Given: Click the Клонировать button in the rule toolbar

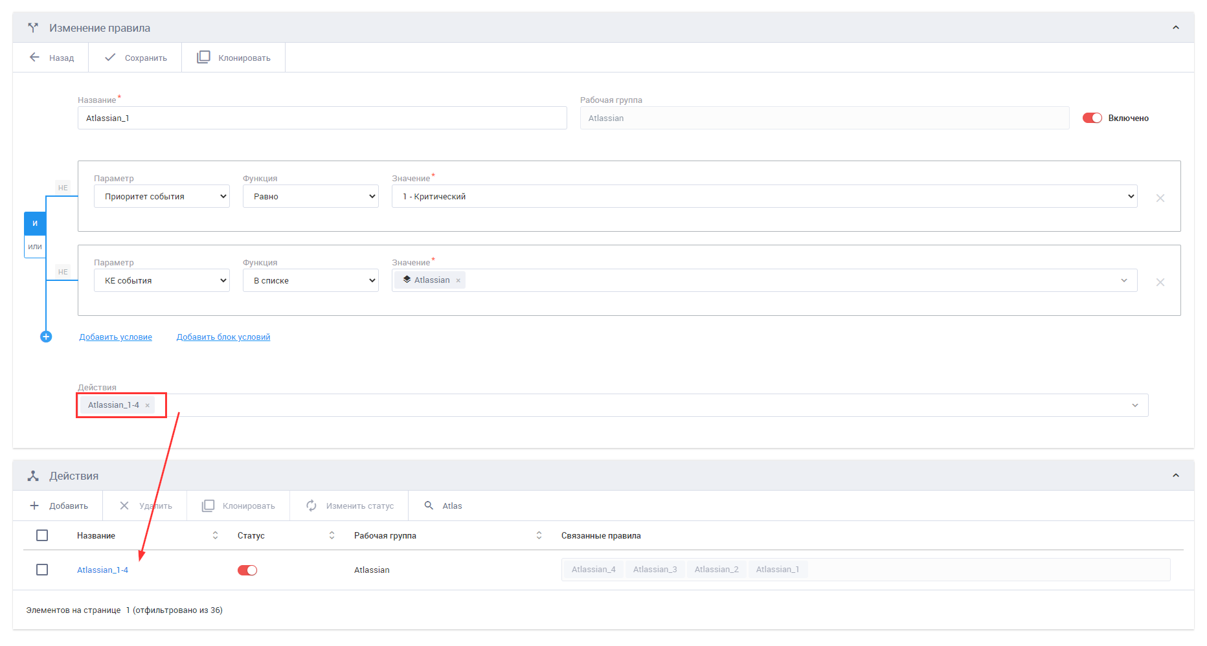Looking at the screenshot, I should 234,58.
